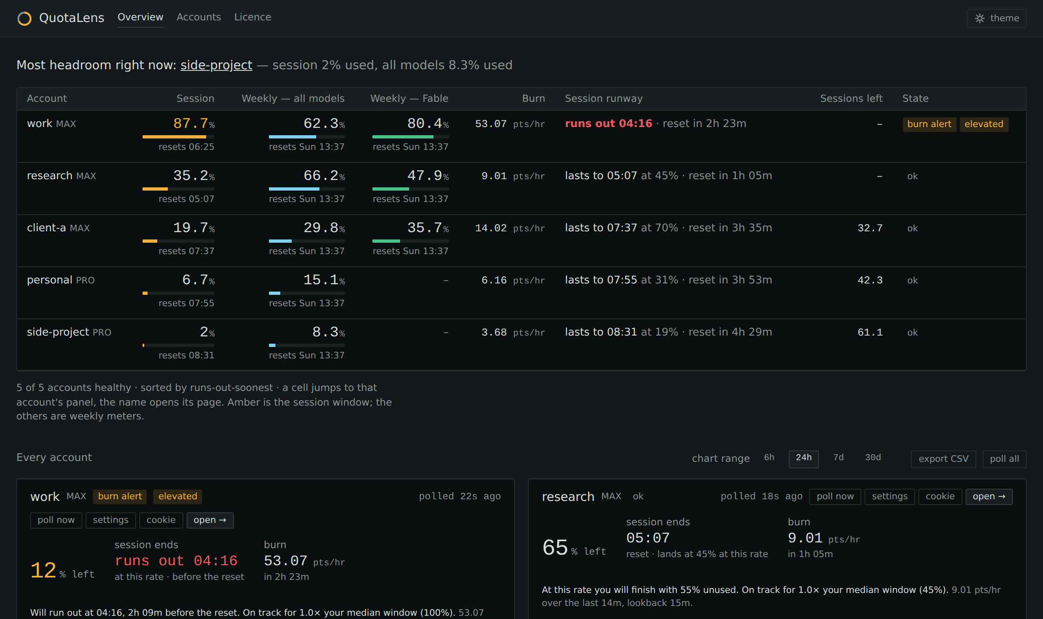Click the burn alert badge in work row
This screenshot has height=619, width=1043.
tap(929, 124)
